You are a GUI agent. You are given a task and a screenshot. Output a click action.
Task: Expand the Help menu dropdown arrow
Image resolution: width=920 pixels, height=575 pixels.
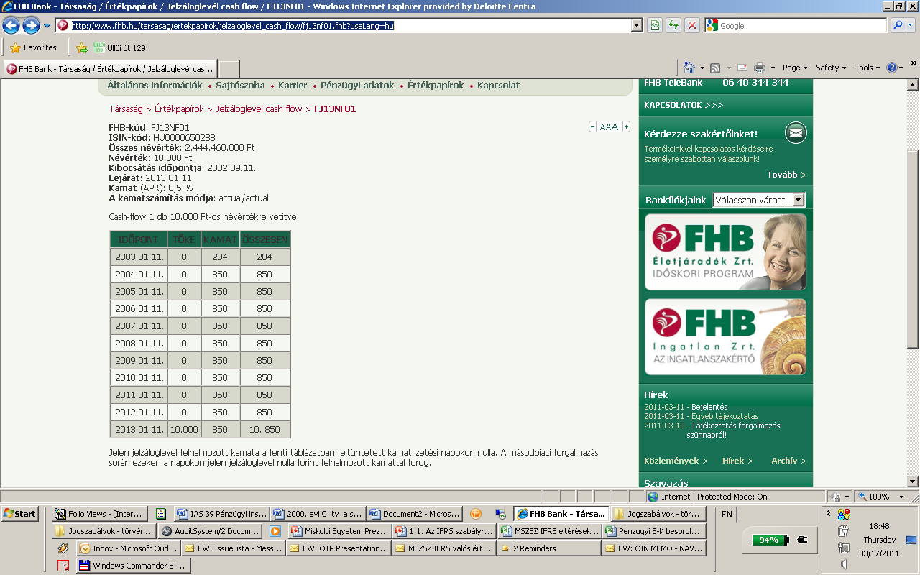[901, 68]
